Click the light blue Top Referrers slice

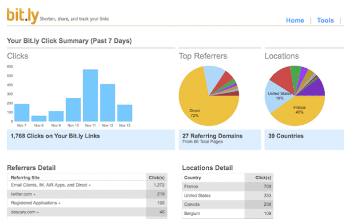213,77
